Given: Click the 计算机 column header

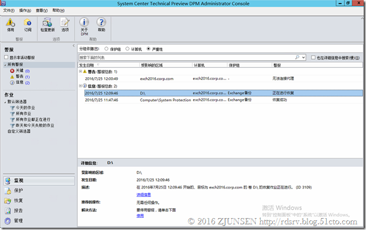Looking at the screenshot, I should point(210,65).
